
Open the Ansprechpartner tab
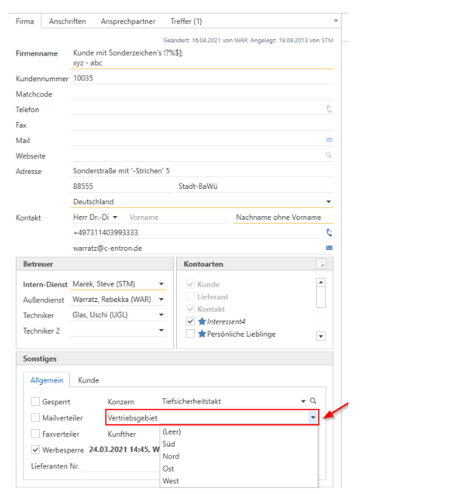tap(128, 21)
